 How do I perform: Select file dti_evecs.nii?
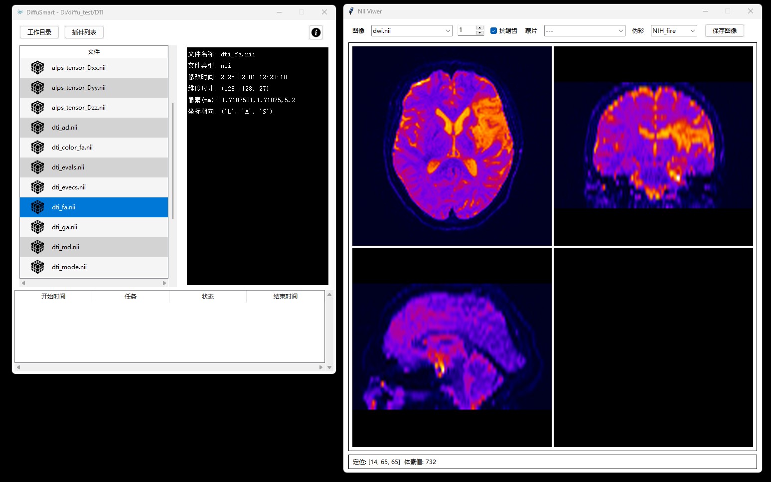pyautogui.click(x=94, y=187)
